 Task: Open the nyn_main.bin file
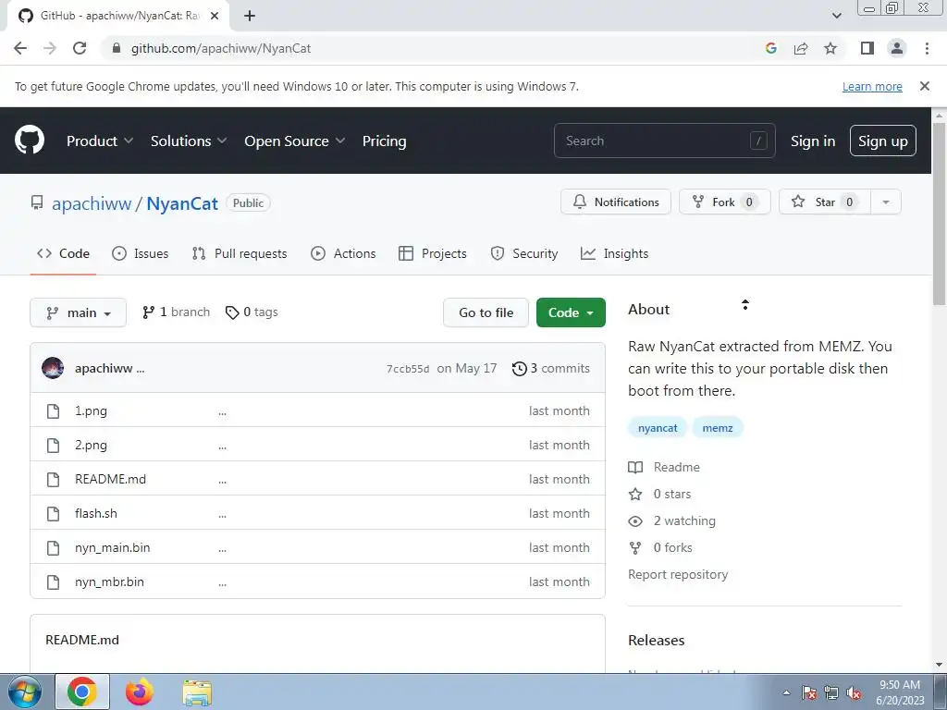[112, 547]
